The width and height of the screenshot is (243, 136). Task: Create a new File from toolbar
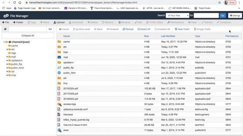6,22
